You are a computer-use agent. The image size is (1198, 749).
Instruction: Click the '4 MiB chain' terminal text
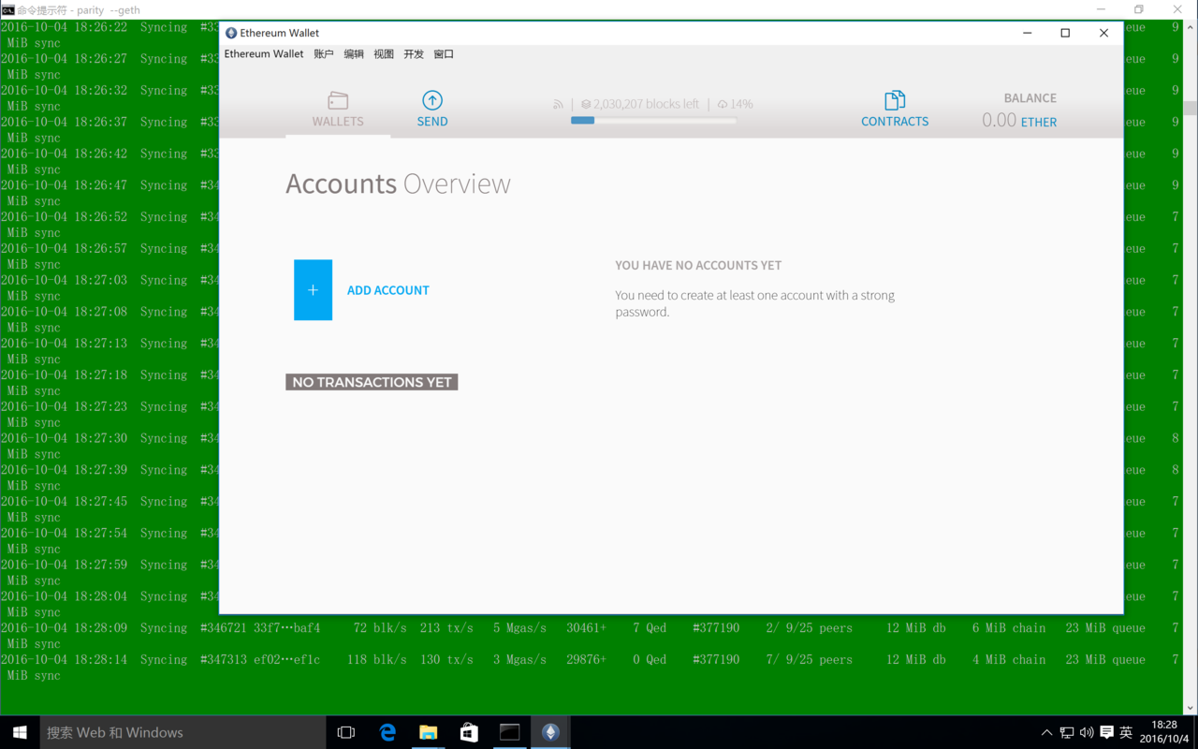coord(1009,660)
